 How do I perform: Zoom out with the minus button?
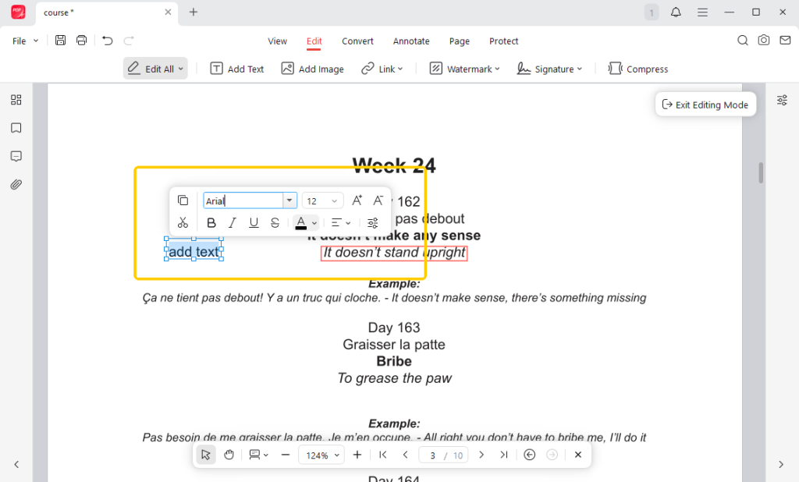[x=286, y=455]
